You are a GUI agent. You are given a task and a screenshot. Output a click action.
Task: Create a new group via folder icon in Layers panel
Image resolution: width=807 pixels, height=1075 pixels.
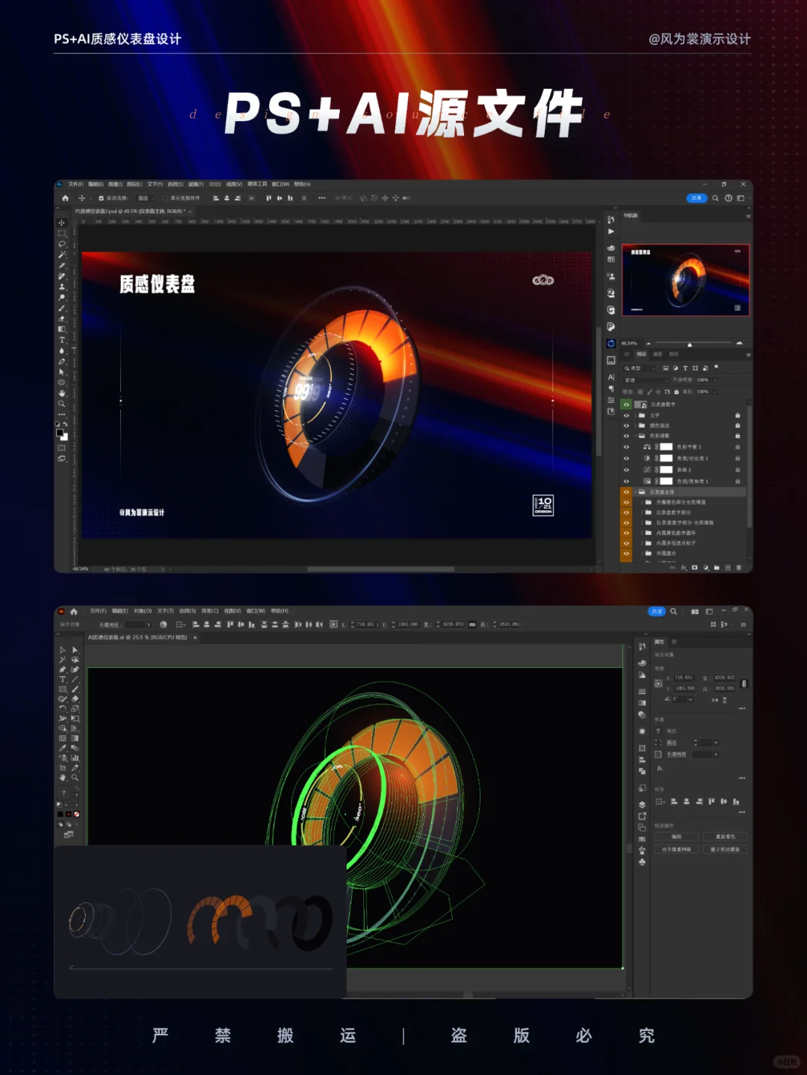[x=717, y=568]
